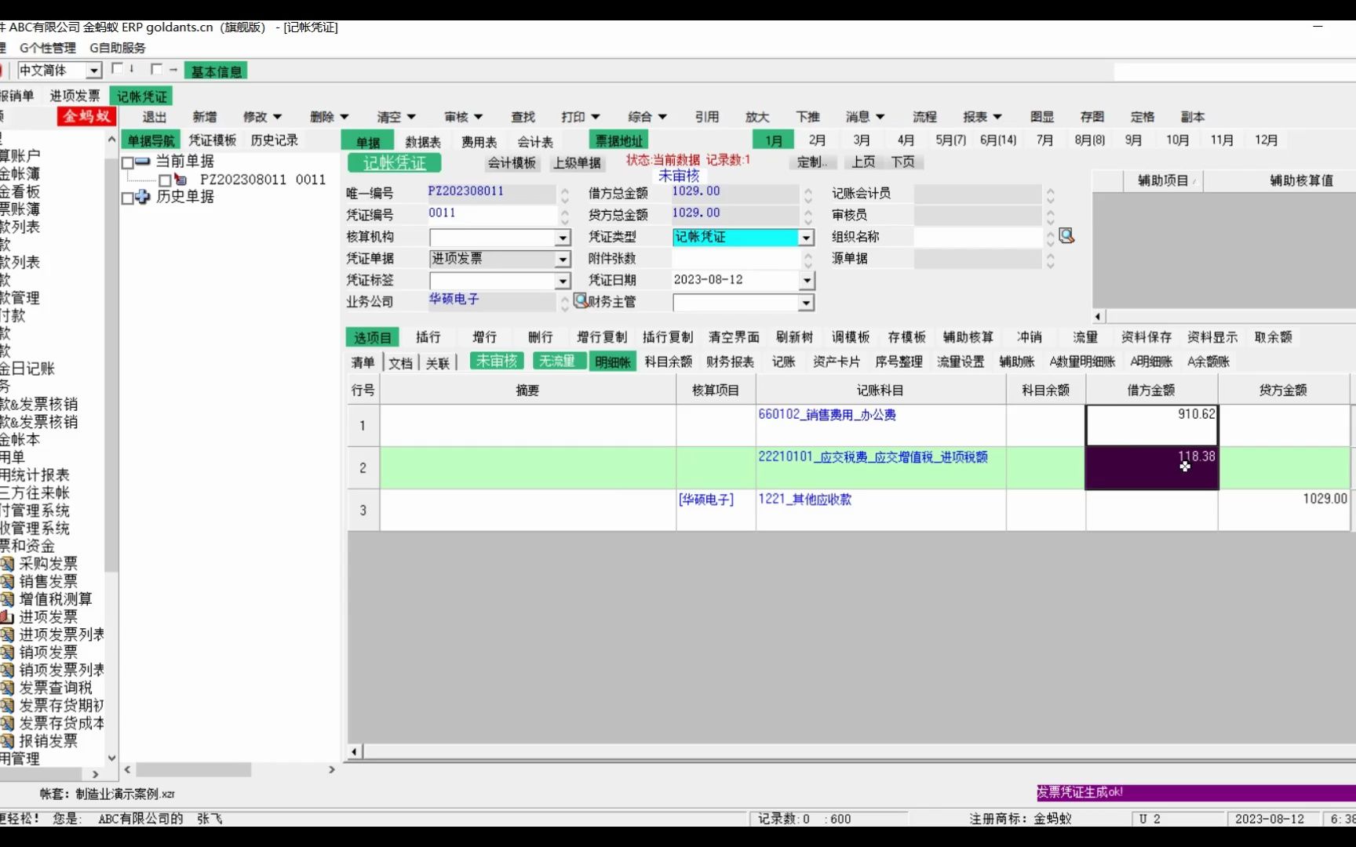Open 报销发票 from the sidebar
The height and width of the screenshot is (847, 1356).
click(x=49, y=741)
